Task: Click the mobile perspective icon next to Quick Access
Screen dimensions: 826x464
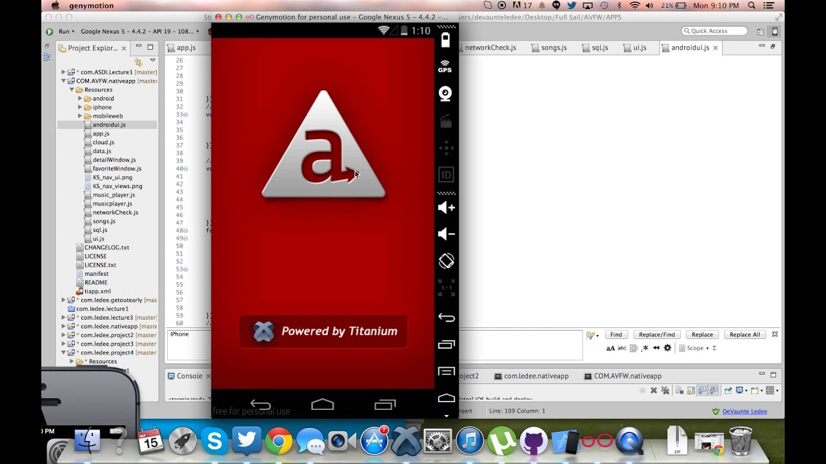Action: pos(774,31)
